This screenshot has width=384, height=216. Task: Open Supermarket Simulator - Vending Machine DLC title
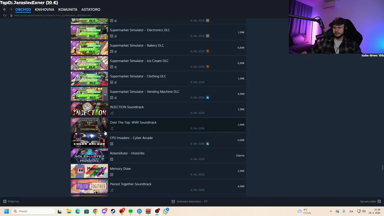[x=145, y=92]
